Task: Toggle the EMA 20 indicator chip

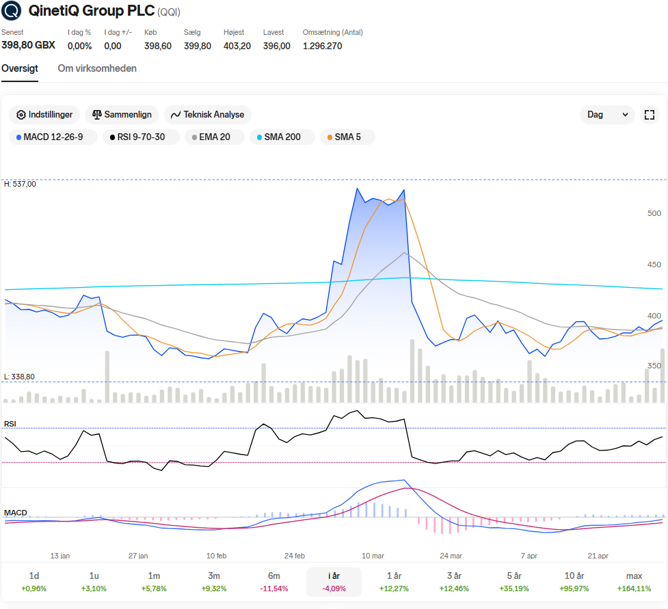Action: pyautogui.click(x=215, y=137)
